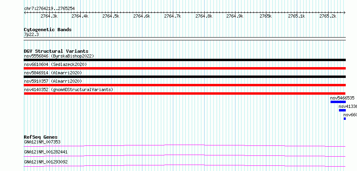Click the RefSeq Genes track title

click(41, 137)
